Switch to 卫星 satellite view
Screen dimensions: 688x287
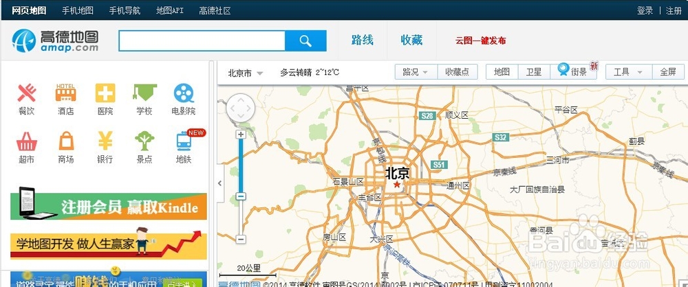534,72
